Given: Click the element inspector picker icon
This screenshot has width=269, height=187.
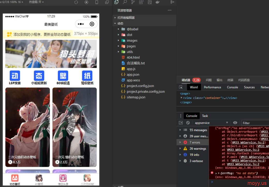Looking at the screenshot, I should pyautogui.click(x=181, y=87).
